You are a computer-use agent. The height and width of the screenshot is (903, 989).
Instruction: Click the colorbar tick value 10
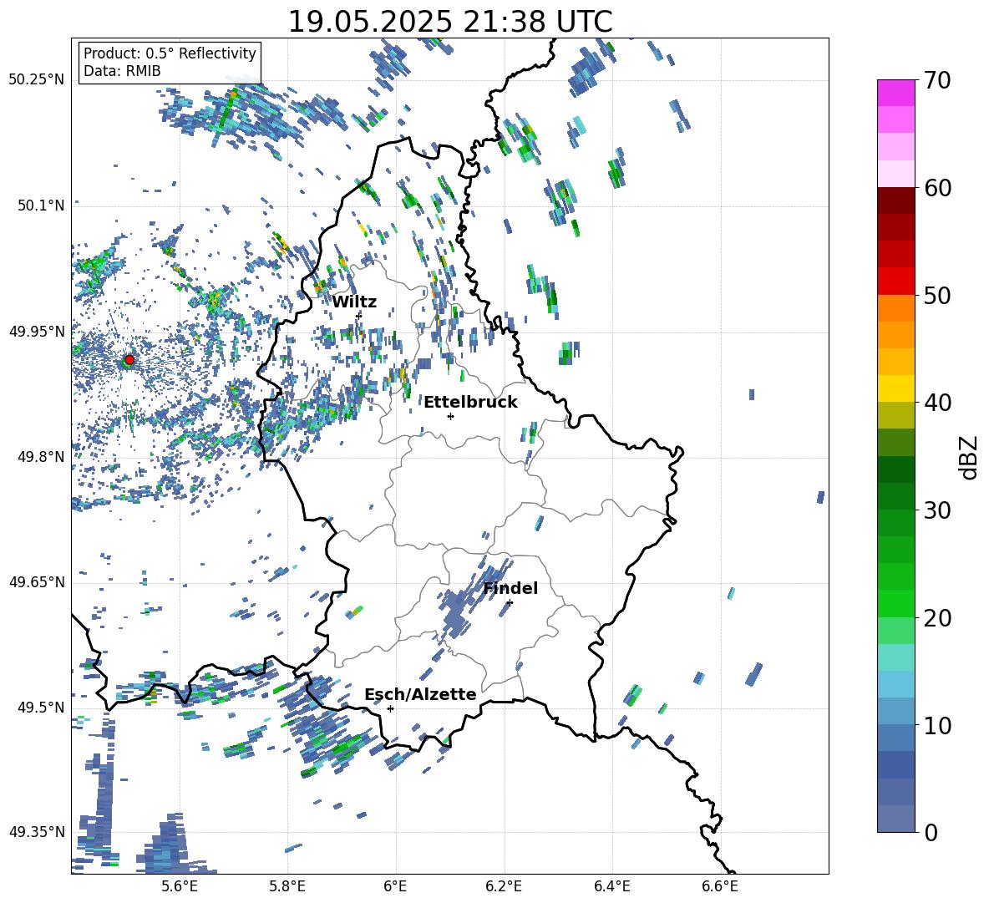[x=937, y=725]
